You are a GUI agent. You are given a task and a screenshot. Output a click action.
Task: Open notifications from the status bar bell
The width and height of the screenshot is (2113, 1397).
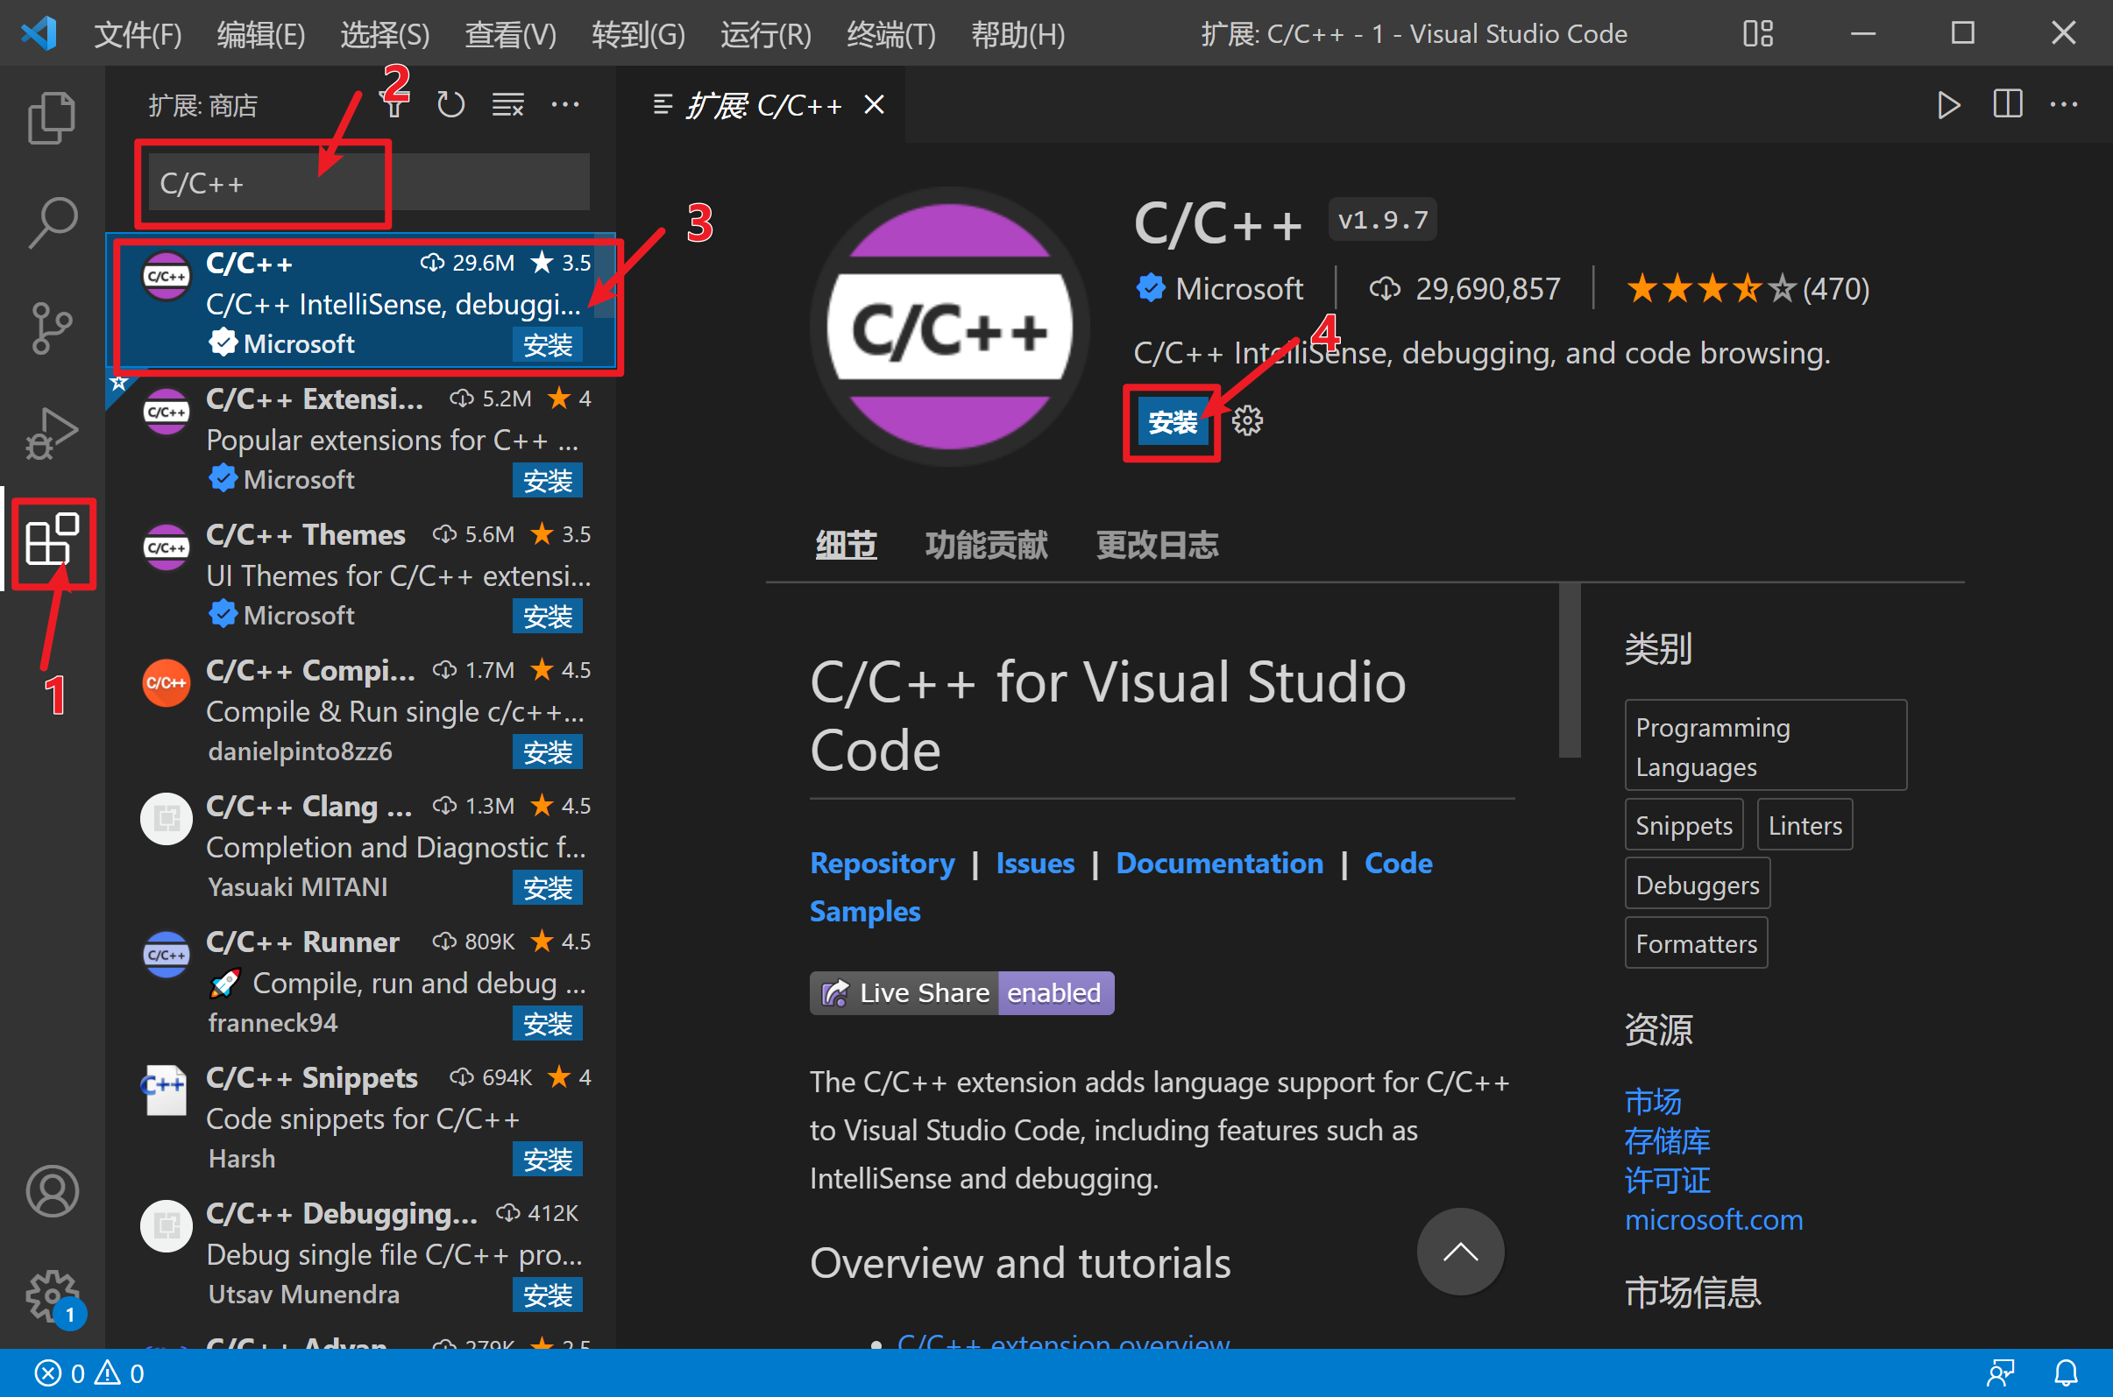(x=2065, y=1372)
